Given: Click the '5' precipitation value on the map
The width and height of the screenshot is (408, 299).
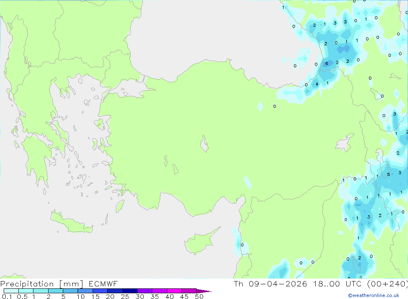Looking at the screenshot, I should point(388,174).
